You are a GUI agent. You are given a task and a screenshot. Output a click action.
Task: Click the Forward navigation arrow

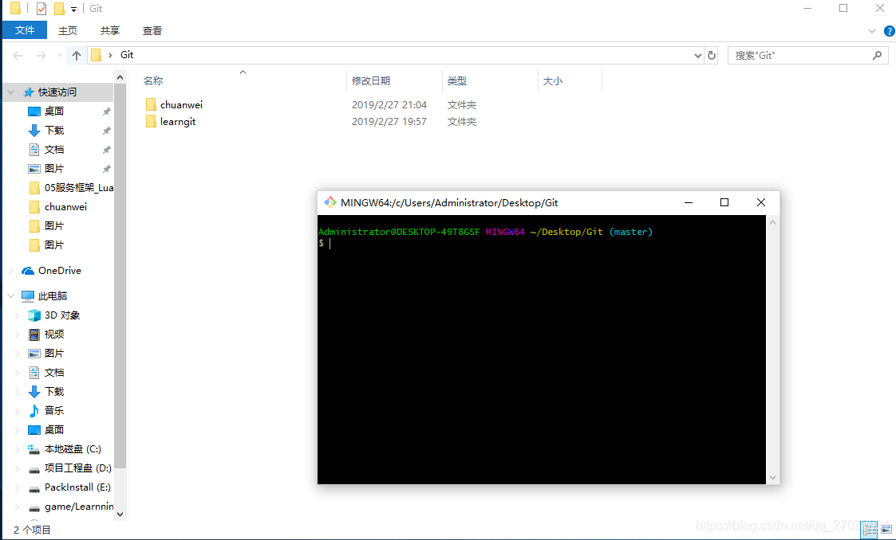pos(41,55)
